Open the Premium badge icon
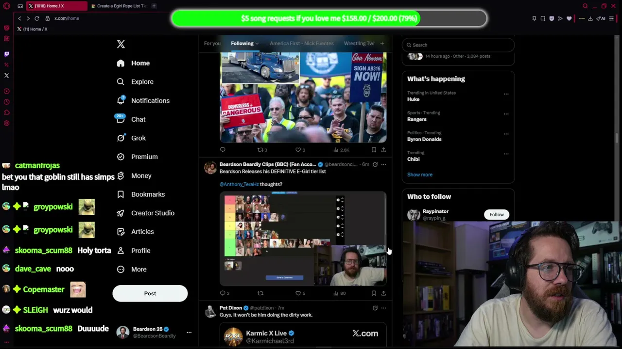Viewport: 622px width, 349px height. pyautogui.click(x=121, y=157)
